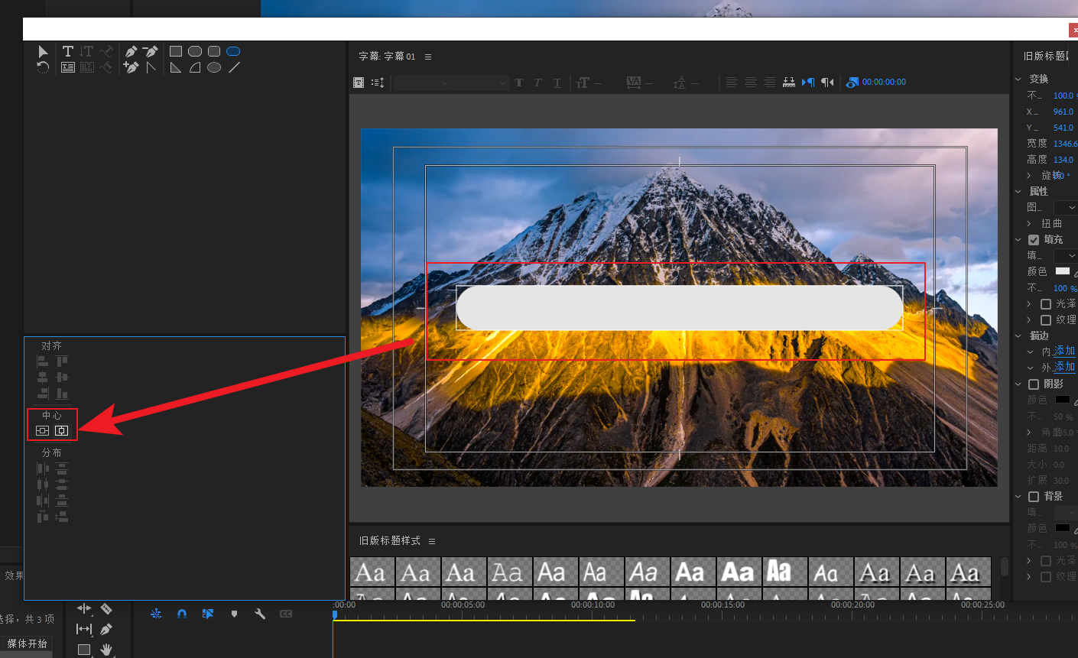Open the 字幕 panel menu

428,57
